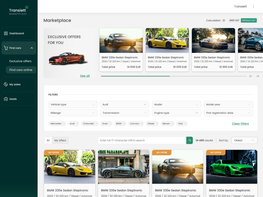Open My sales in the sidebar

tap(19, 84)
